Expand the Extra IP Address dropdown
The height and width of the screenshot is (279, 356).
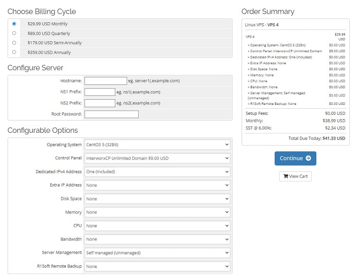pyautogui.click(x=157, y=185)
